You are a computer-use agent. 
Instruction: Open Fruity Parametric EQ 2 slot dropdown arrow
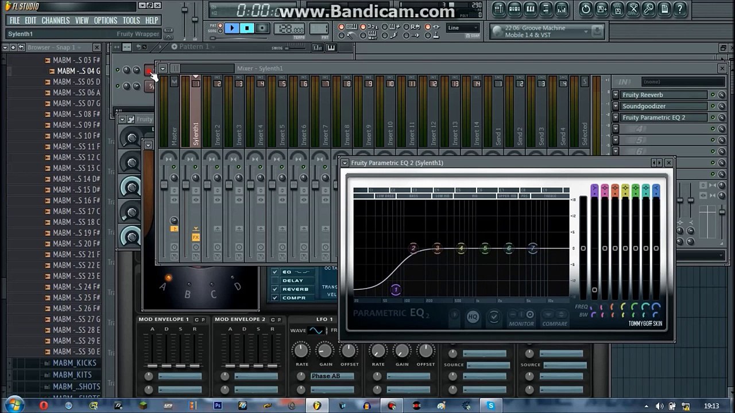click(616, 118)
